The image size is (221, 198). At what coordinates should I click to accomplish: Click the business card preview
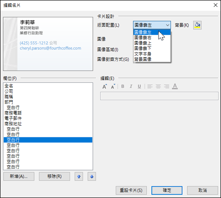(48, 44)
